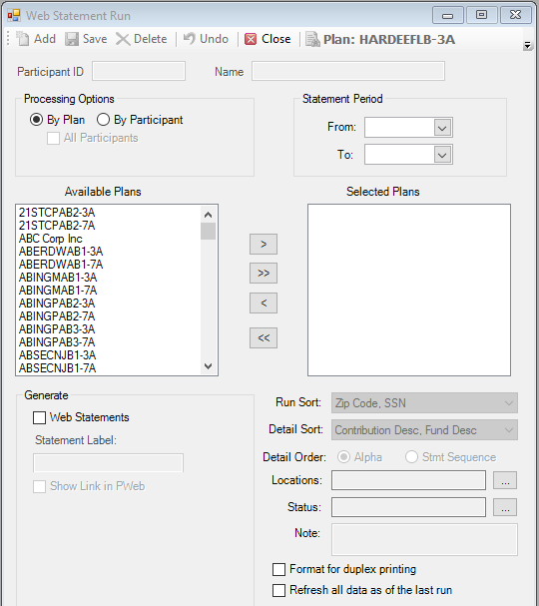Image resolution: width=539 pixels, height=606 pixels.
Task: Choose ABINGMAB1-3A from the plans list
Action: (x=58, y=278)
